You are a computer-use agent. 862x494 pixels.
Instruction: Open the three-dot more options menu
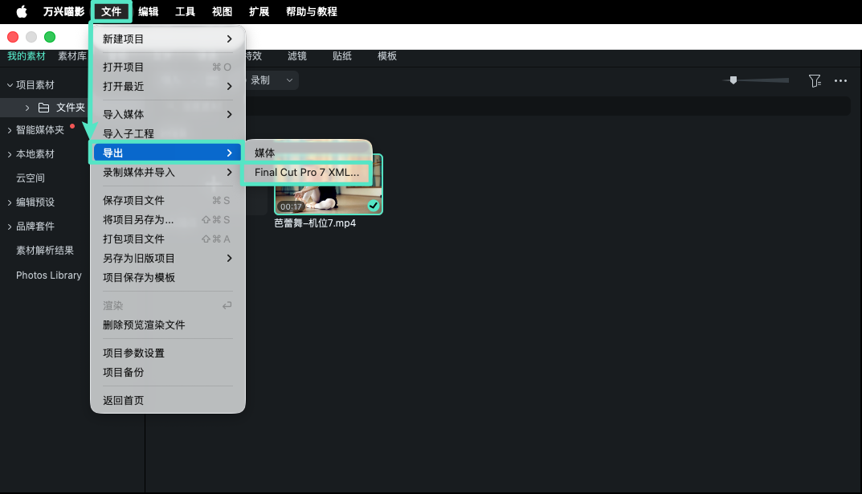(x=840, y=81)
